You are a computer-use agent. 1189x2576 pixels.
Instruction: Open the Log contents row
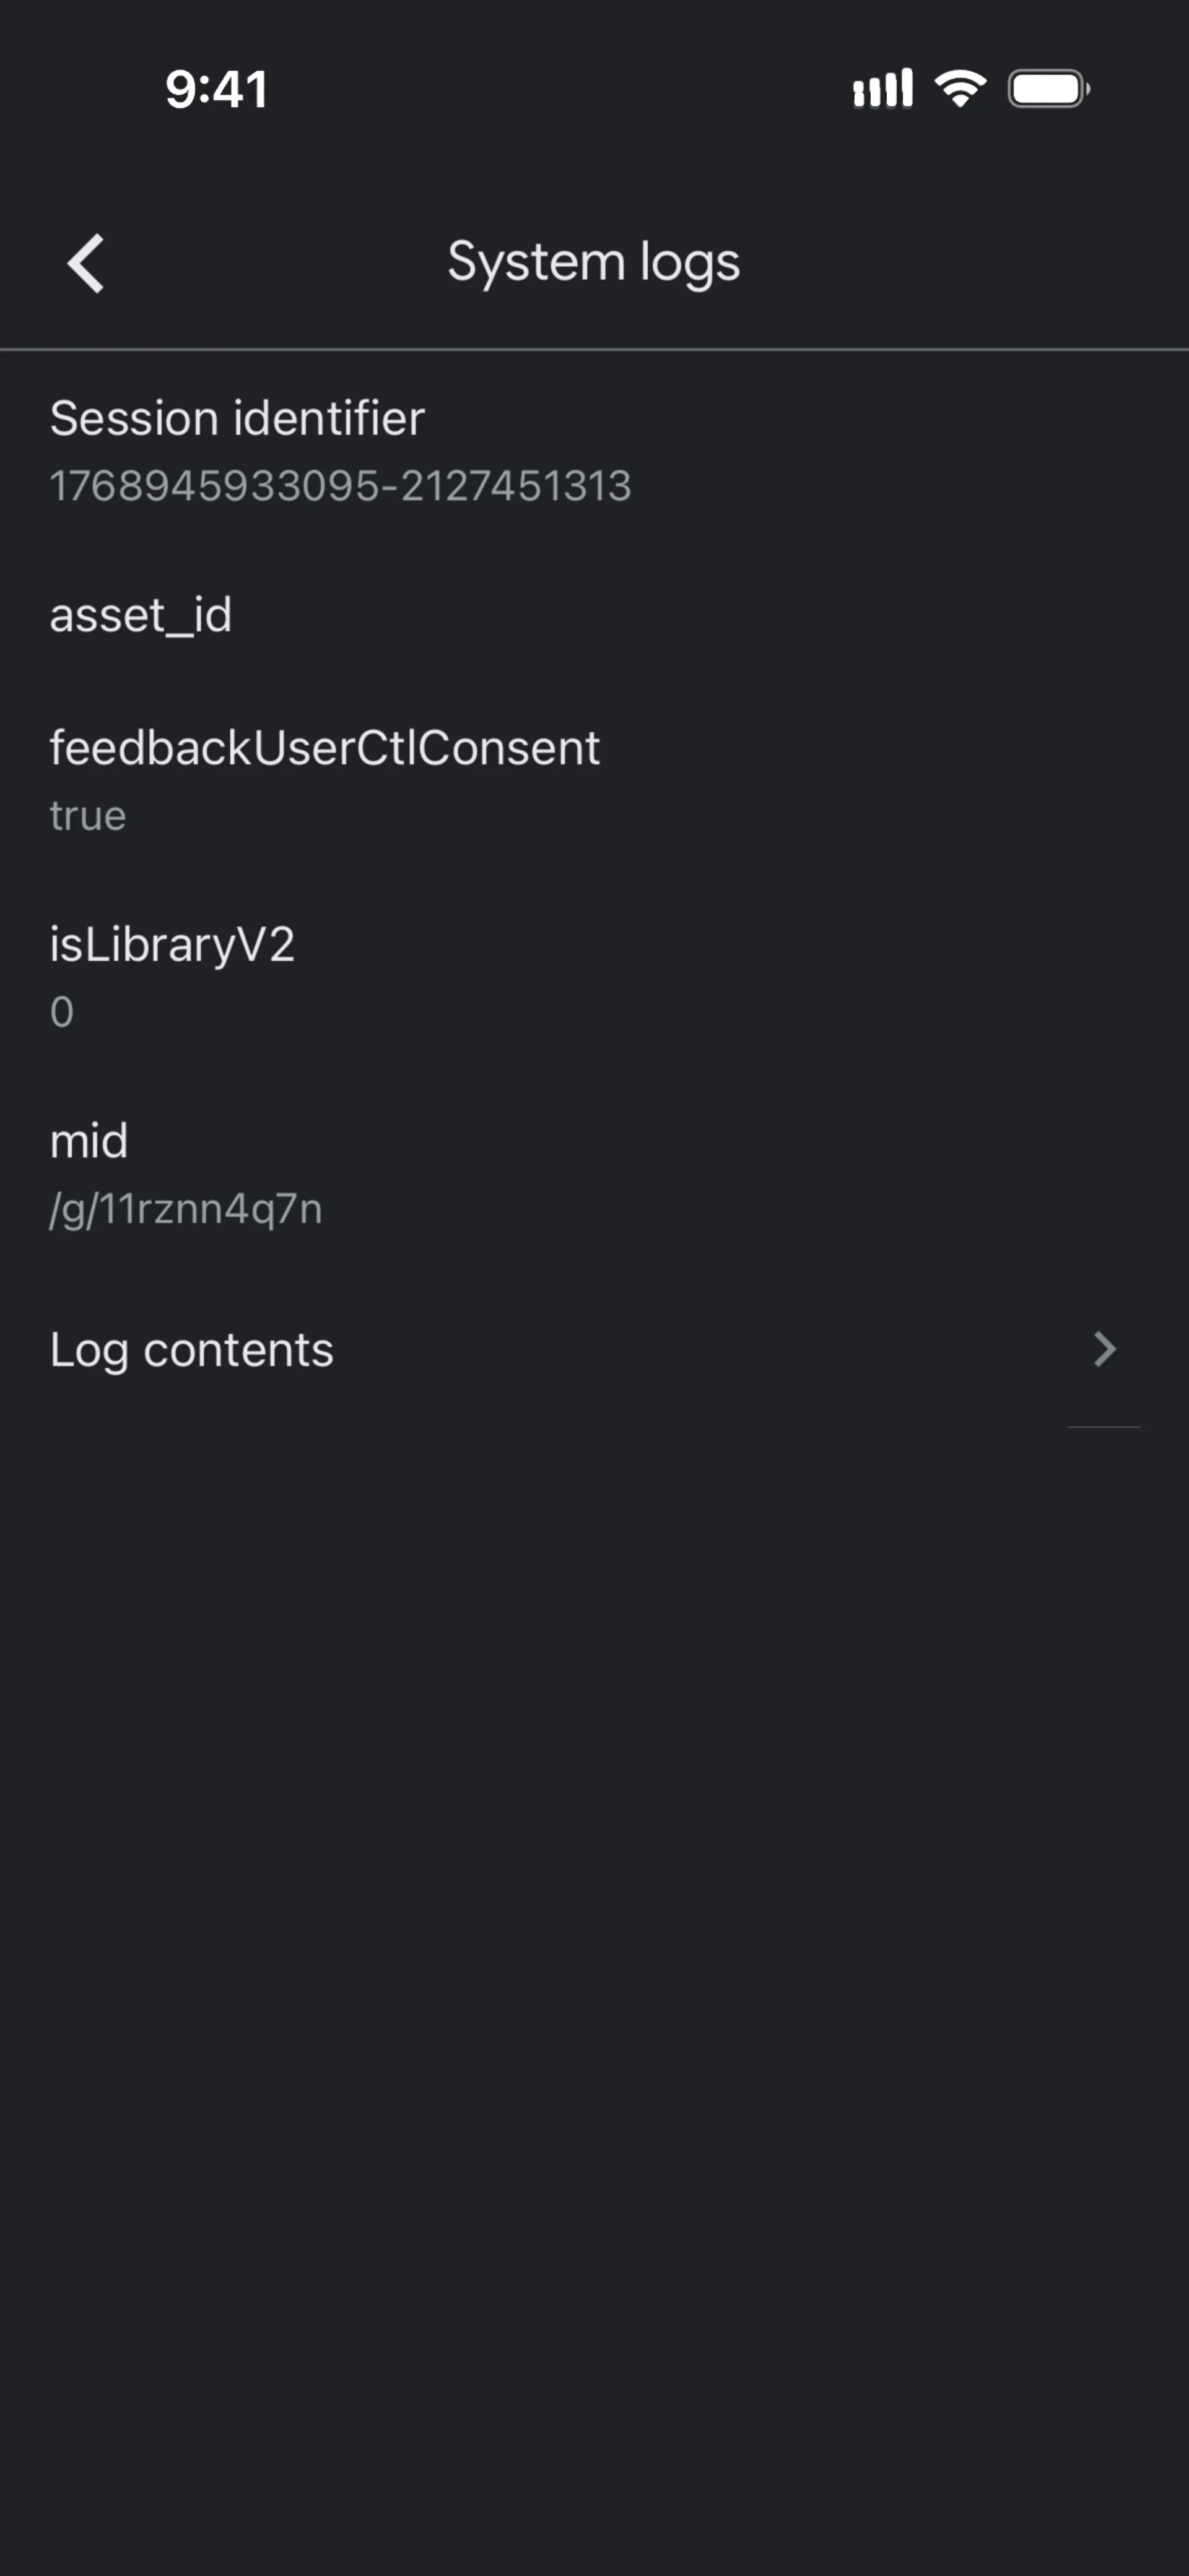pos(594,1349)
